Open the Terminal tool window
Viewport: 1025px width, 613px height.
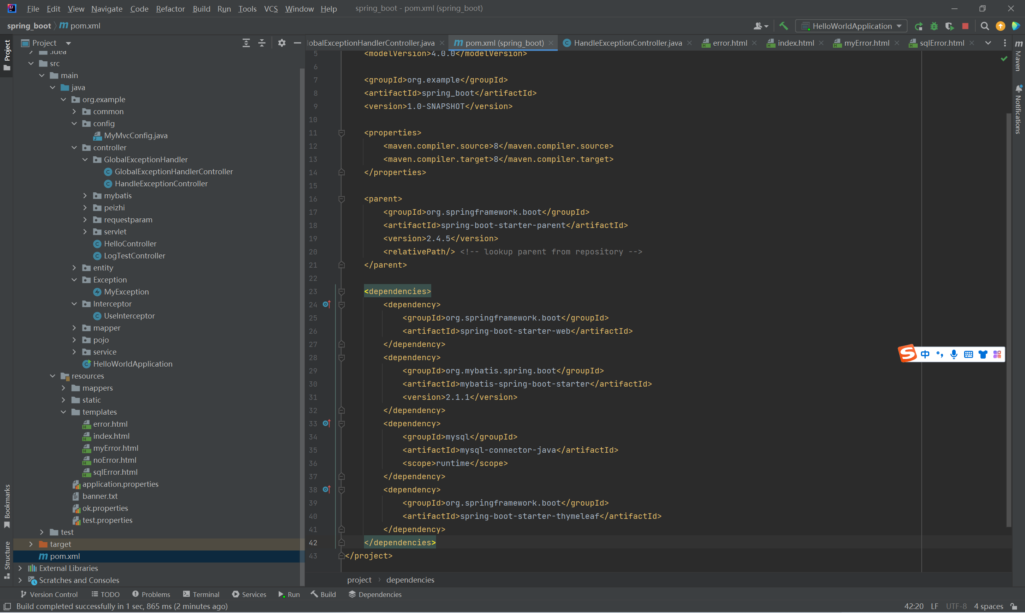point(201,594)
